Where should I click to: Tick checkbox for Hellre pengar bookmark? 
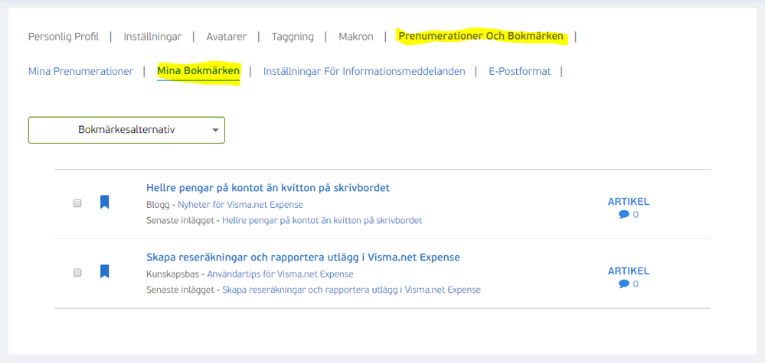[77, 203]
